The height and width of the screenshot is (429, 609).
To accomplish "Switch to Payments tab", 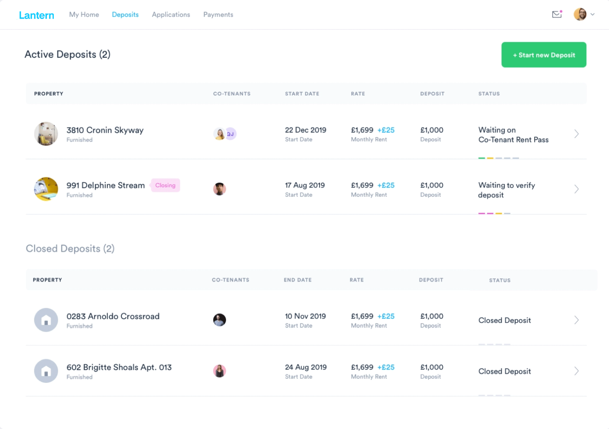I will pos(218,15).
